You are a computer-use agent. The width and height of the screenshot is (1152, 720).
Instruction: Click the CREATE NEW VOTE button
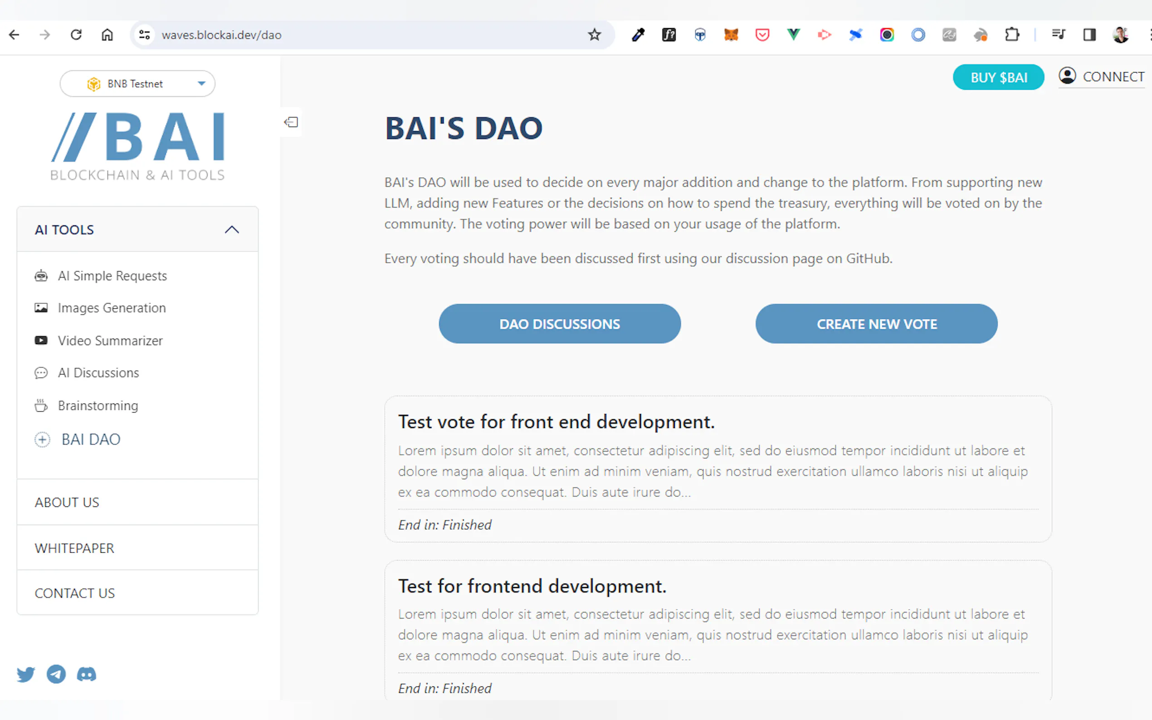click(876, 324)
